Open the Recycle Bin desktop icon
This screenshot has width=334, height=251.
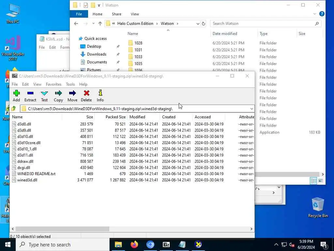[318, 208]
